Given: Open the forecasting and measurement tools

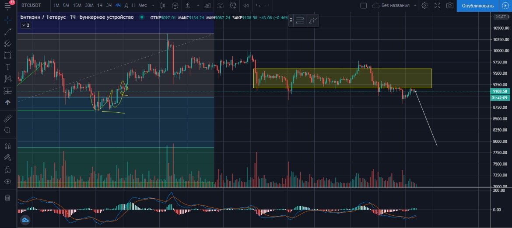Looking at the screenshot, I should pos(7,90).
